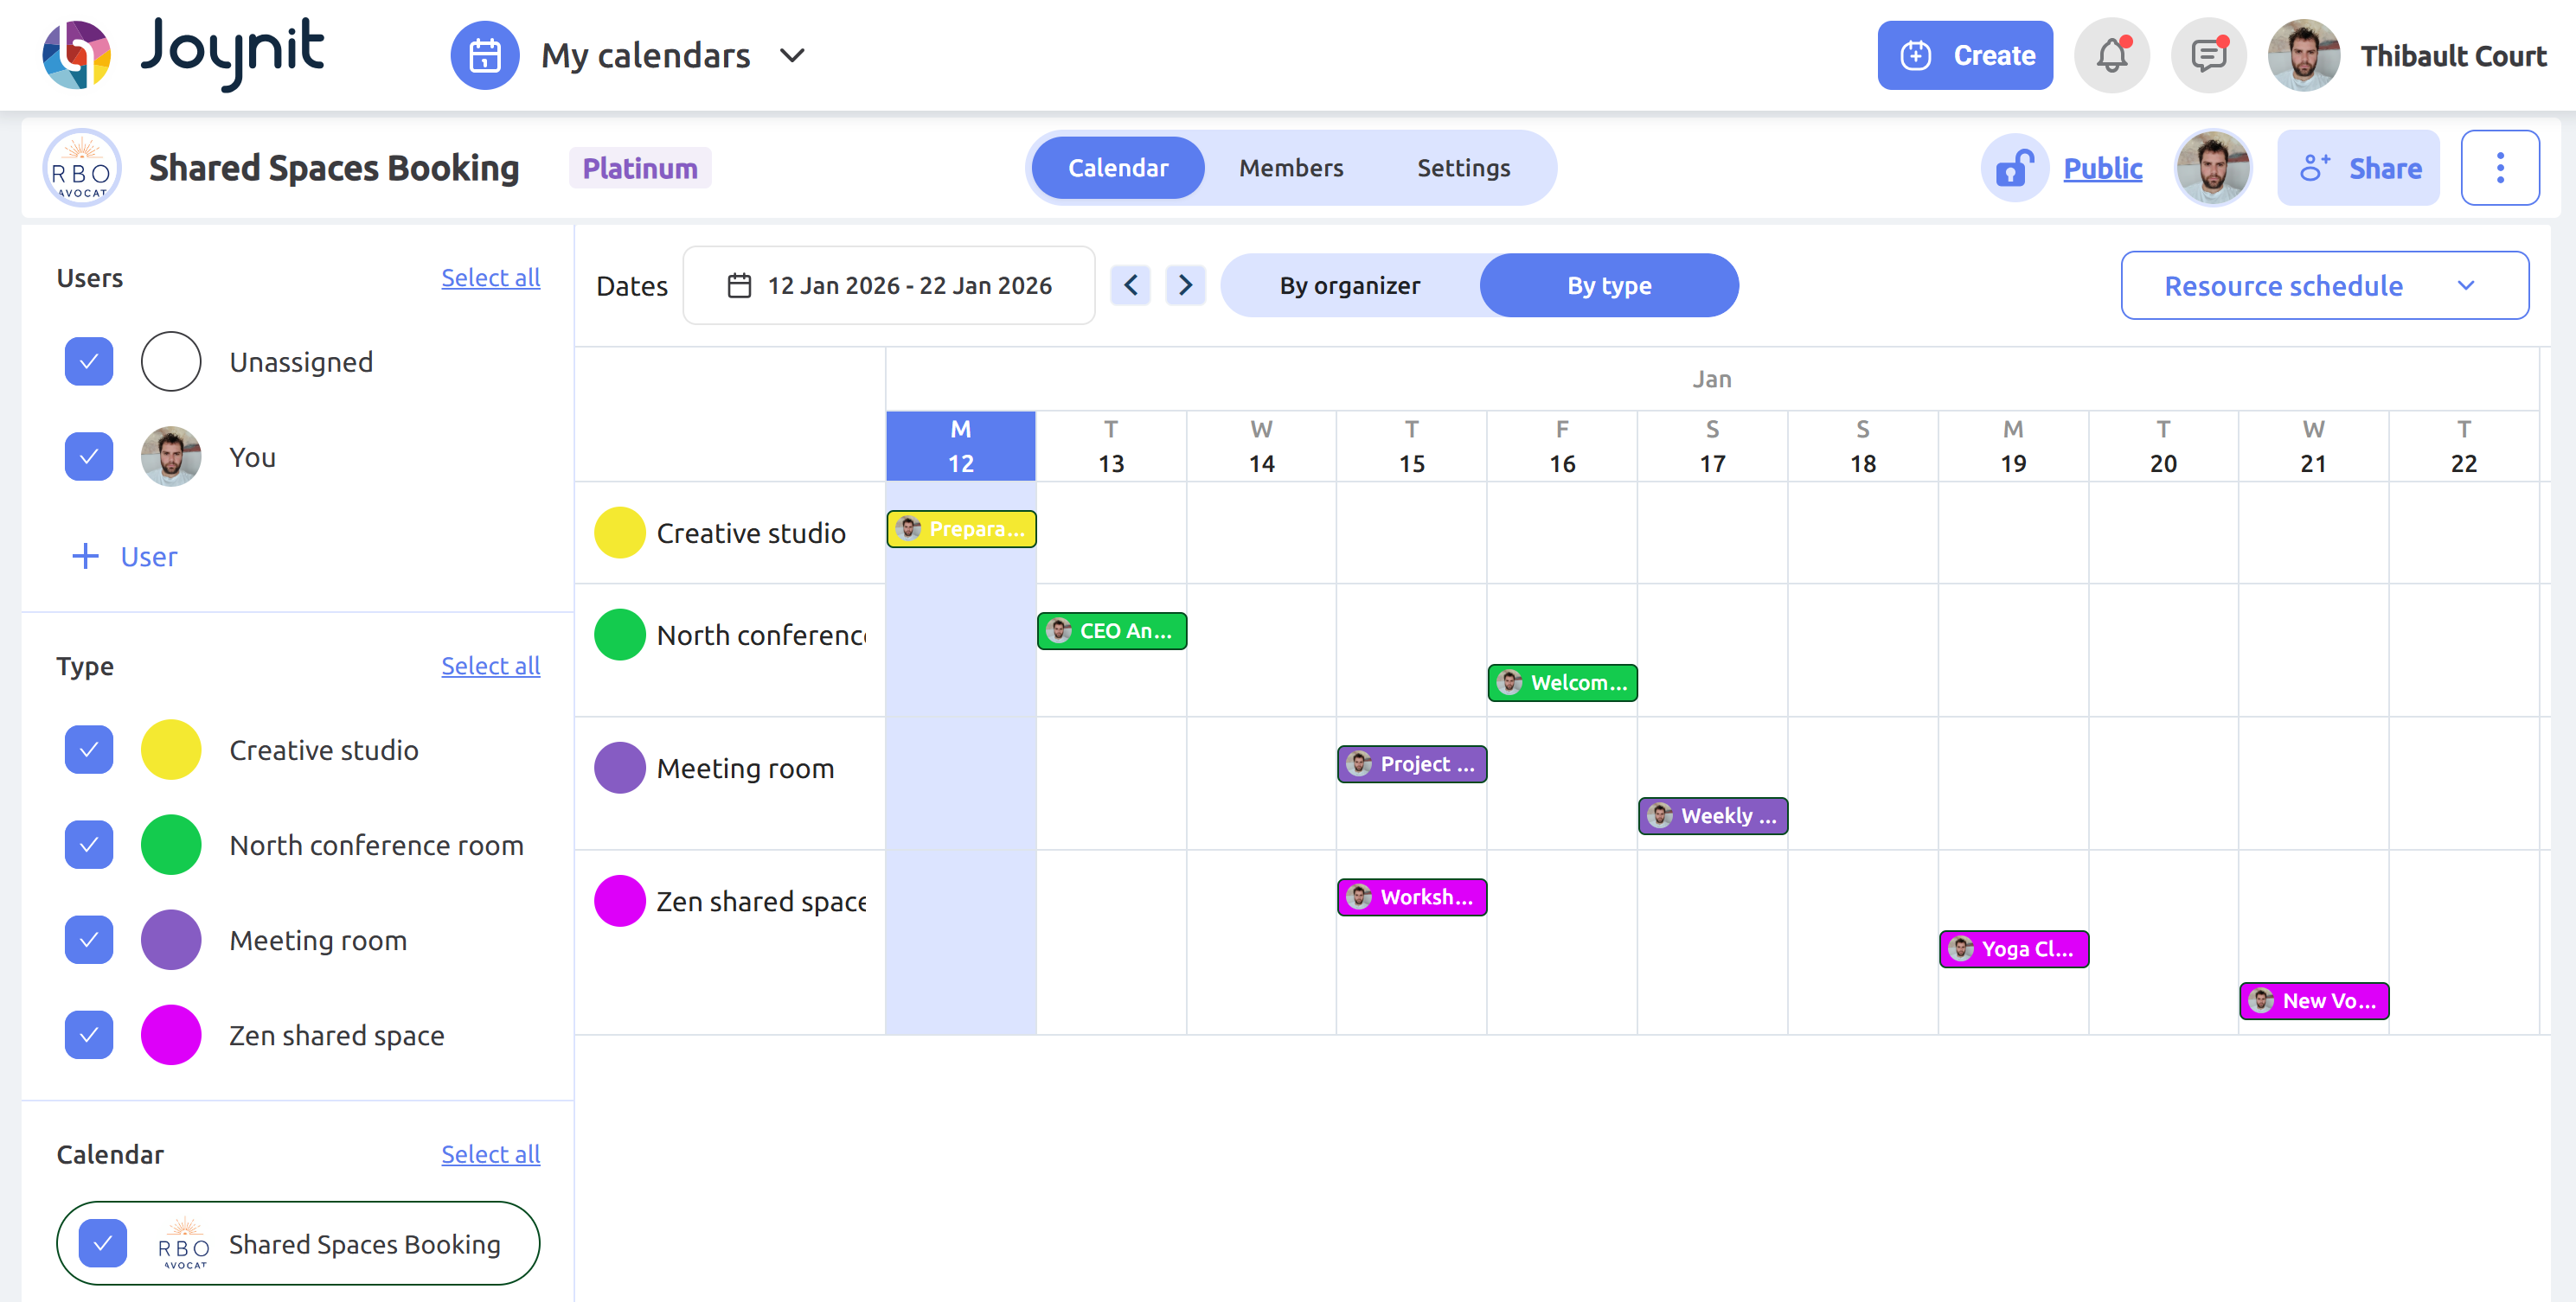Uncheck the Shared Spaces Booking calendar
The image size is (2576, 1302).
point(103,1243)
